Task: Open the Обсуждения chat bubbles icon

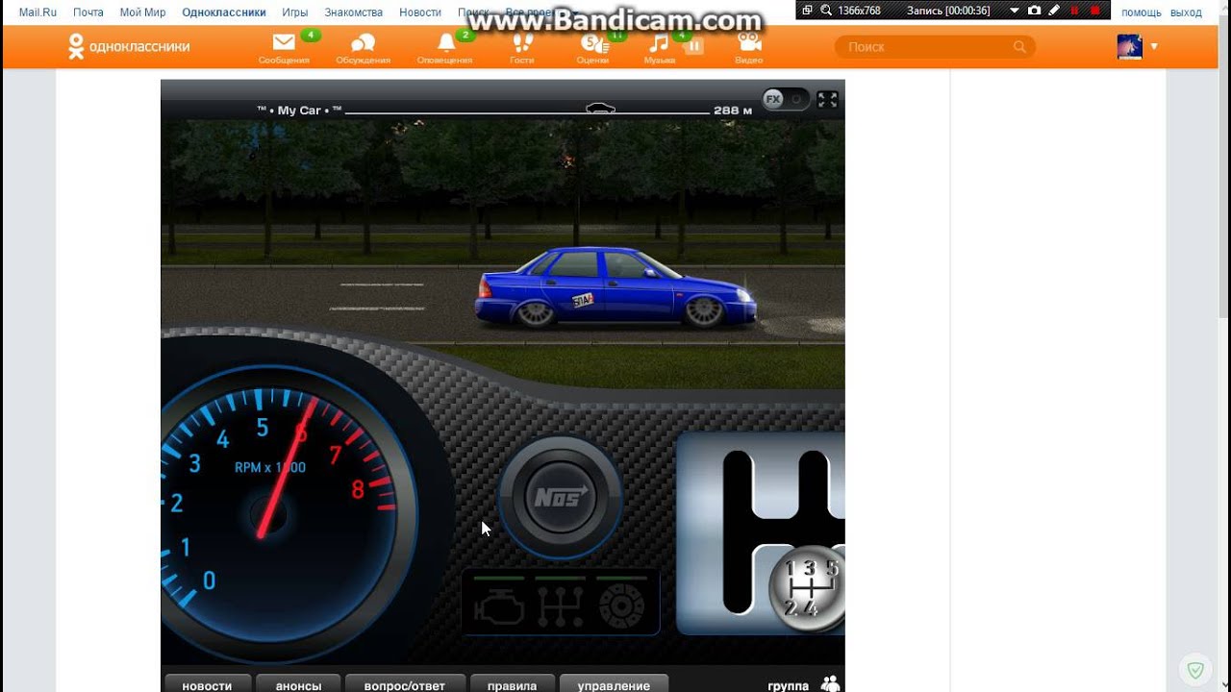Action: [x=363, y=43]
